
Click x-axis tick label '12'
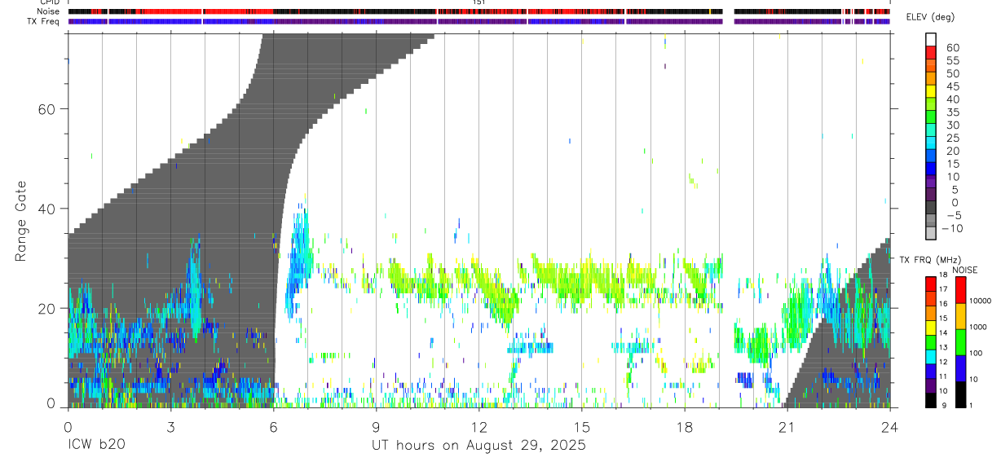coord(478,426)
